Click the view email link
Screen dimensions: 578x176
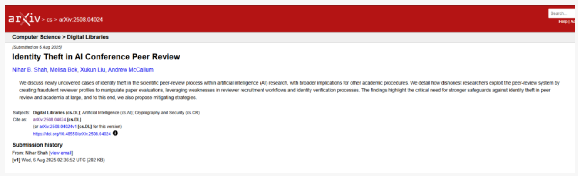(x=61, y=153)
